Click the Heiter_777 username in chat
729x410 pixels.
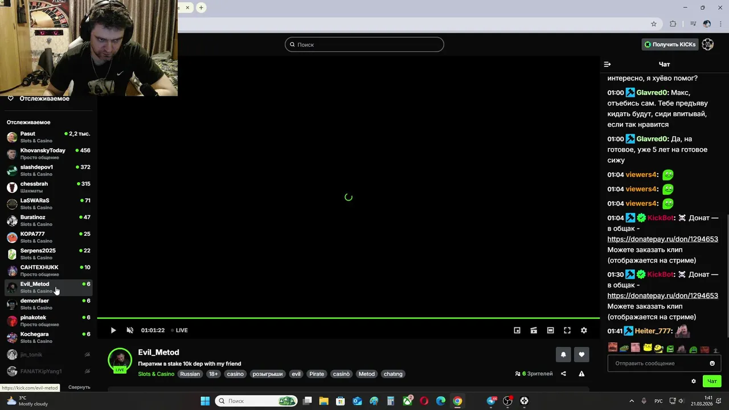pos(653,331)
